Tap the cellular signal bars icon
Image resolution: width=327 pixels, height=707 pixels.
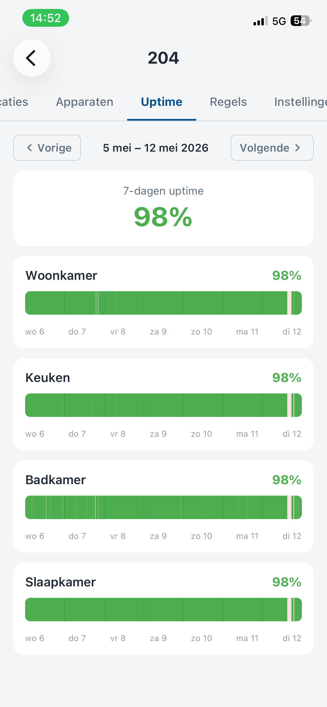(260, 21)
